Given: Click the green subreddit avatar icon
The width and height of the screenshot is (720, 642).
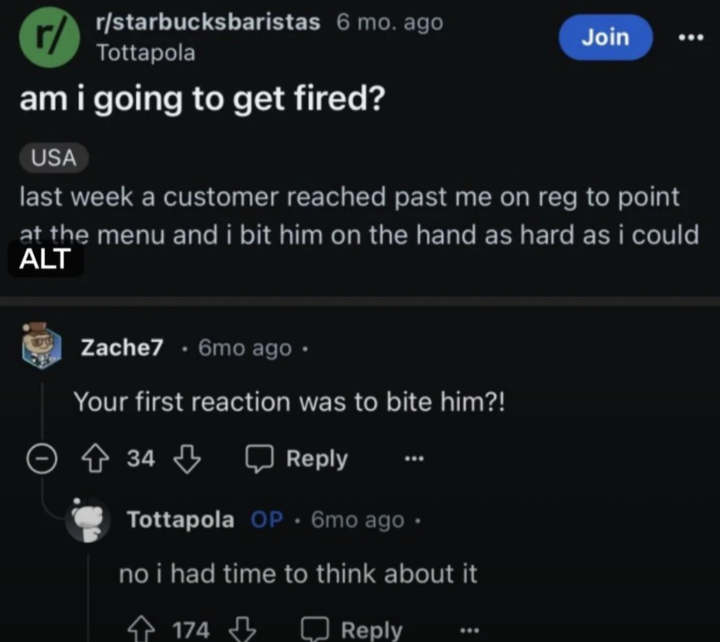Looking at the screenshot, I should point(49,40).
